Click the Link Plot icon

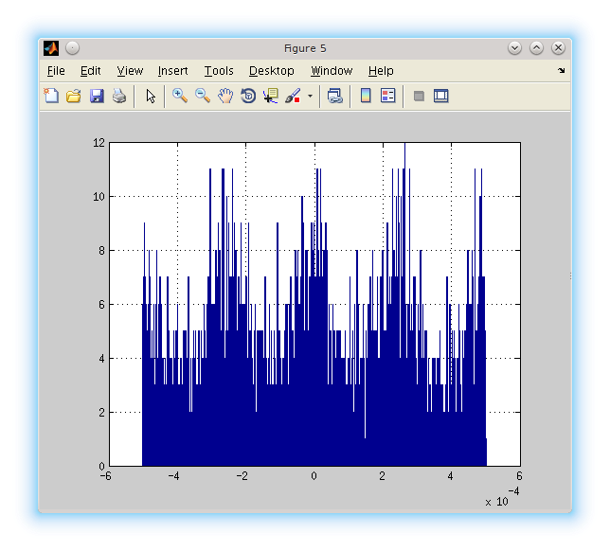click(335, 96)
